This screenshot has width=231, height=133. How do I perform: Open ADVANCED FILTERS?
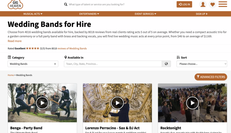tap(211, 77)
